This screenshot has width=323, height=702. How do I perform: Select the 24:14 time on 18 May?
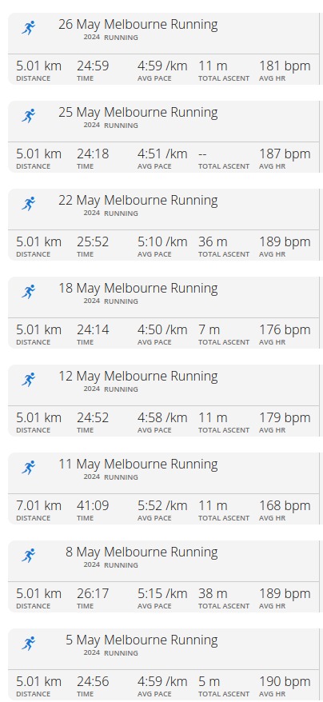(93, 329)
